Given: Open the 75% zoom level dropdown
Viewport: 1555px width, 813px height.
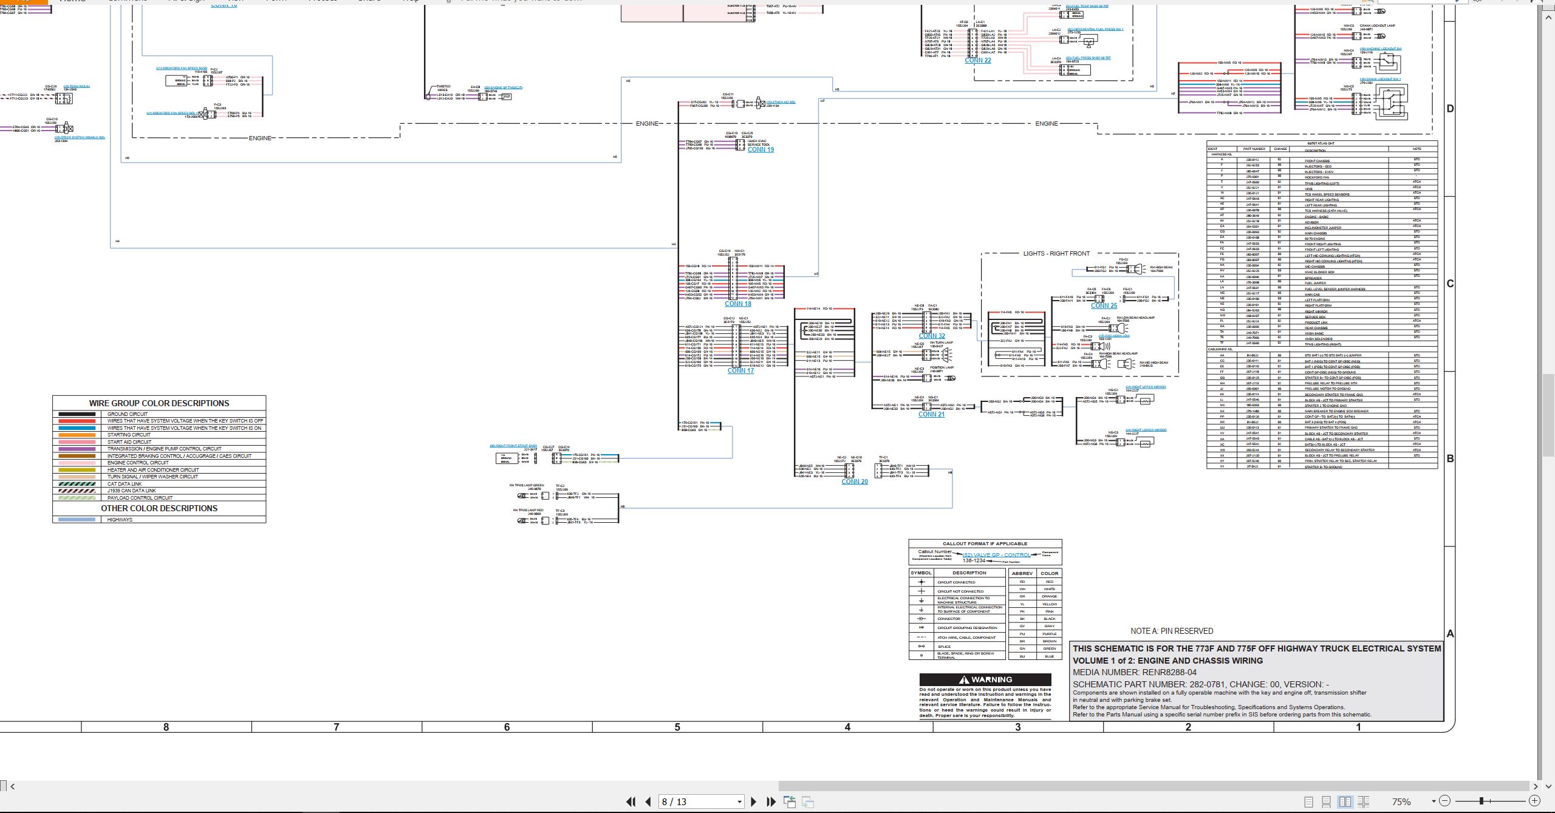Looking at the screenshot, I should click(1433, 801).
